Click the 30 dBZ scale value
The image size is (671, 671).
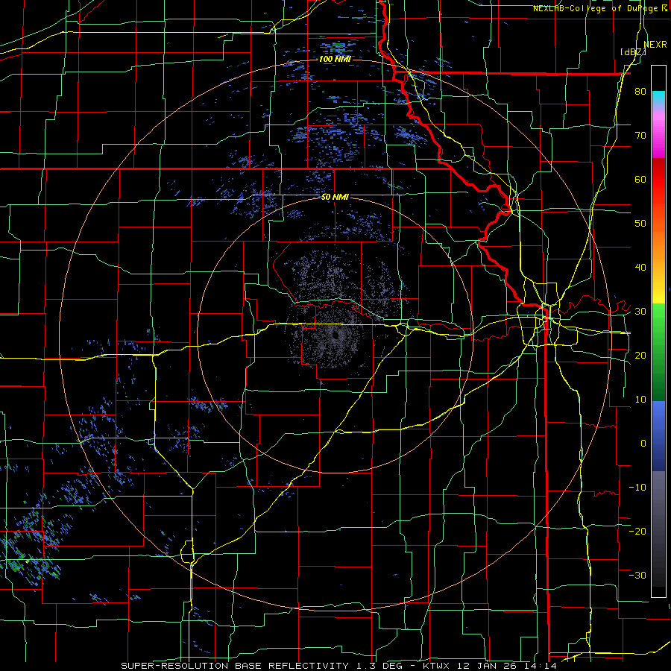pos(640,312)
